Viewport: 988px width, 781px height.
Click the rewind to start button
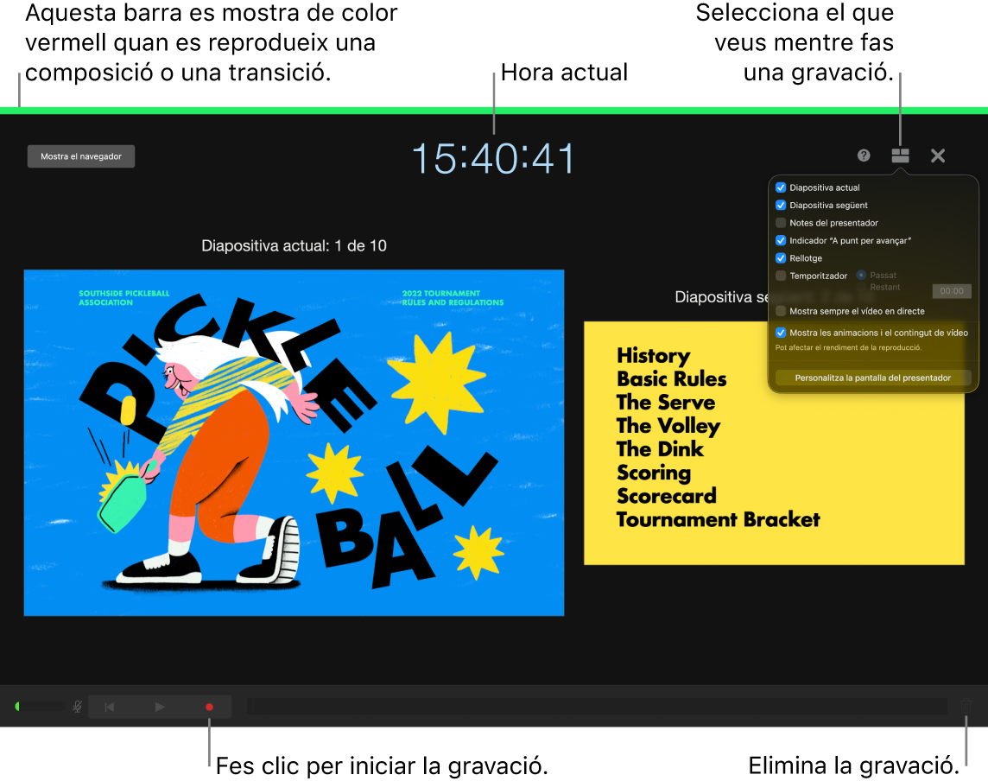[109, 708]
